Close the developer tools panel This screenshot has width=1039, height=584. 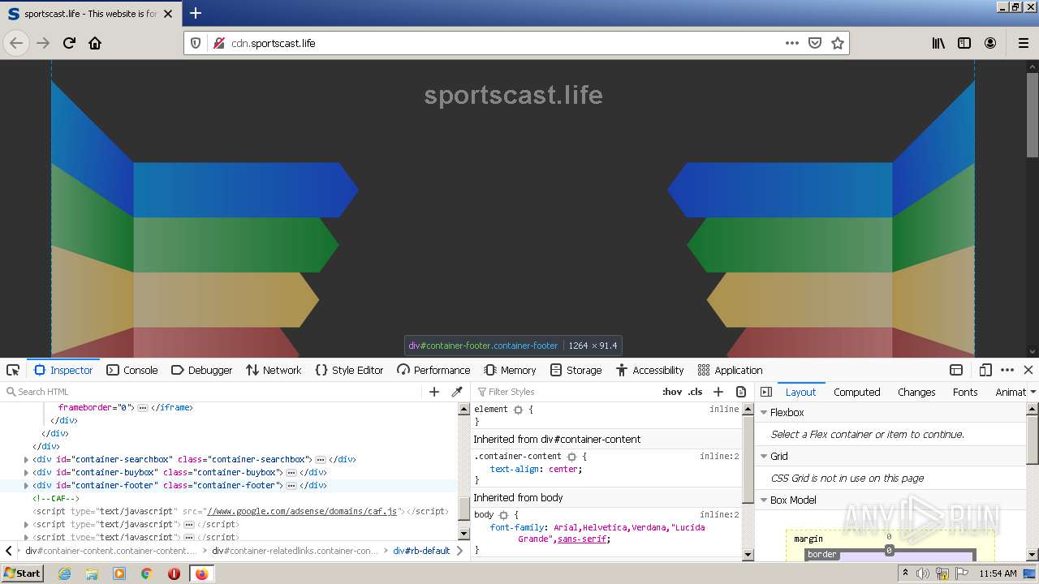coord(1028,370)
